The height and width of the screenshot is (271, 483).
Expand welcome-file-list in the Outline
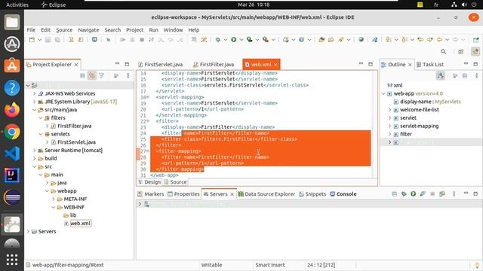pos(389,110)
